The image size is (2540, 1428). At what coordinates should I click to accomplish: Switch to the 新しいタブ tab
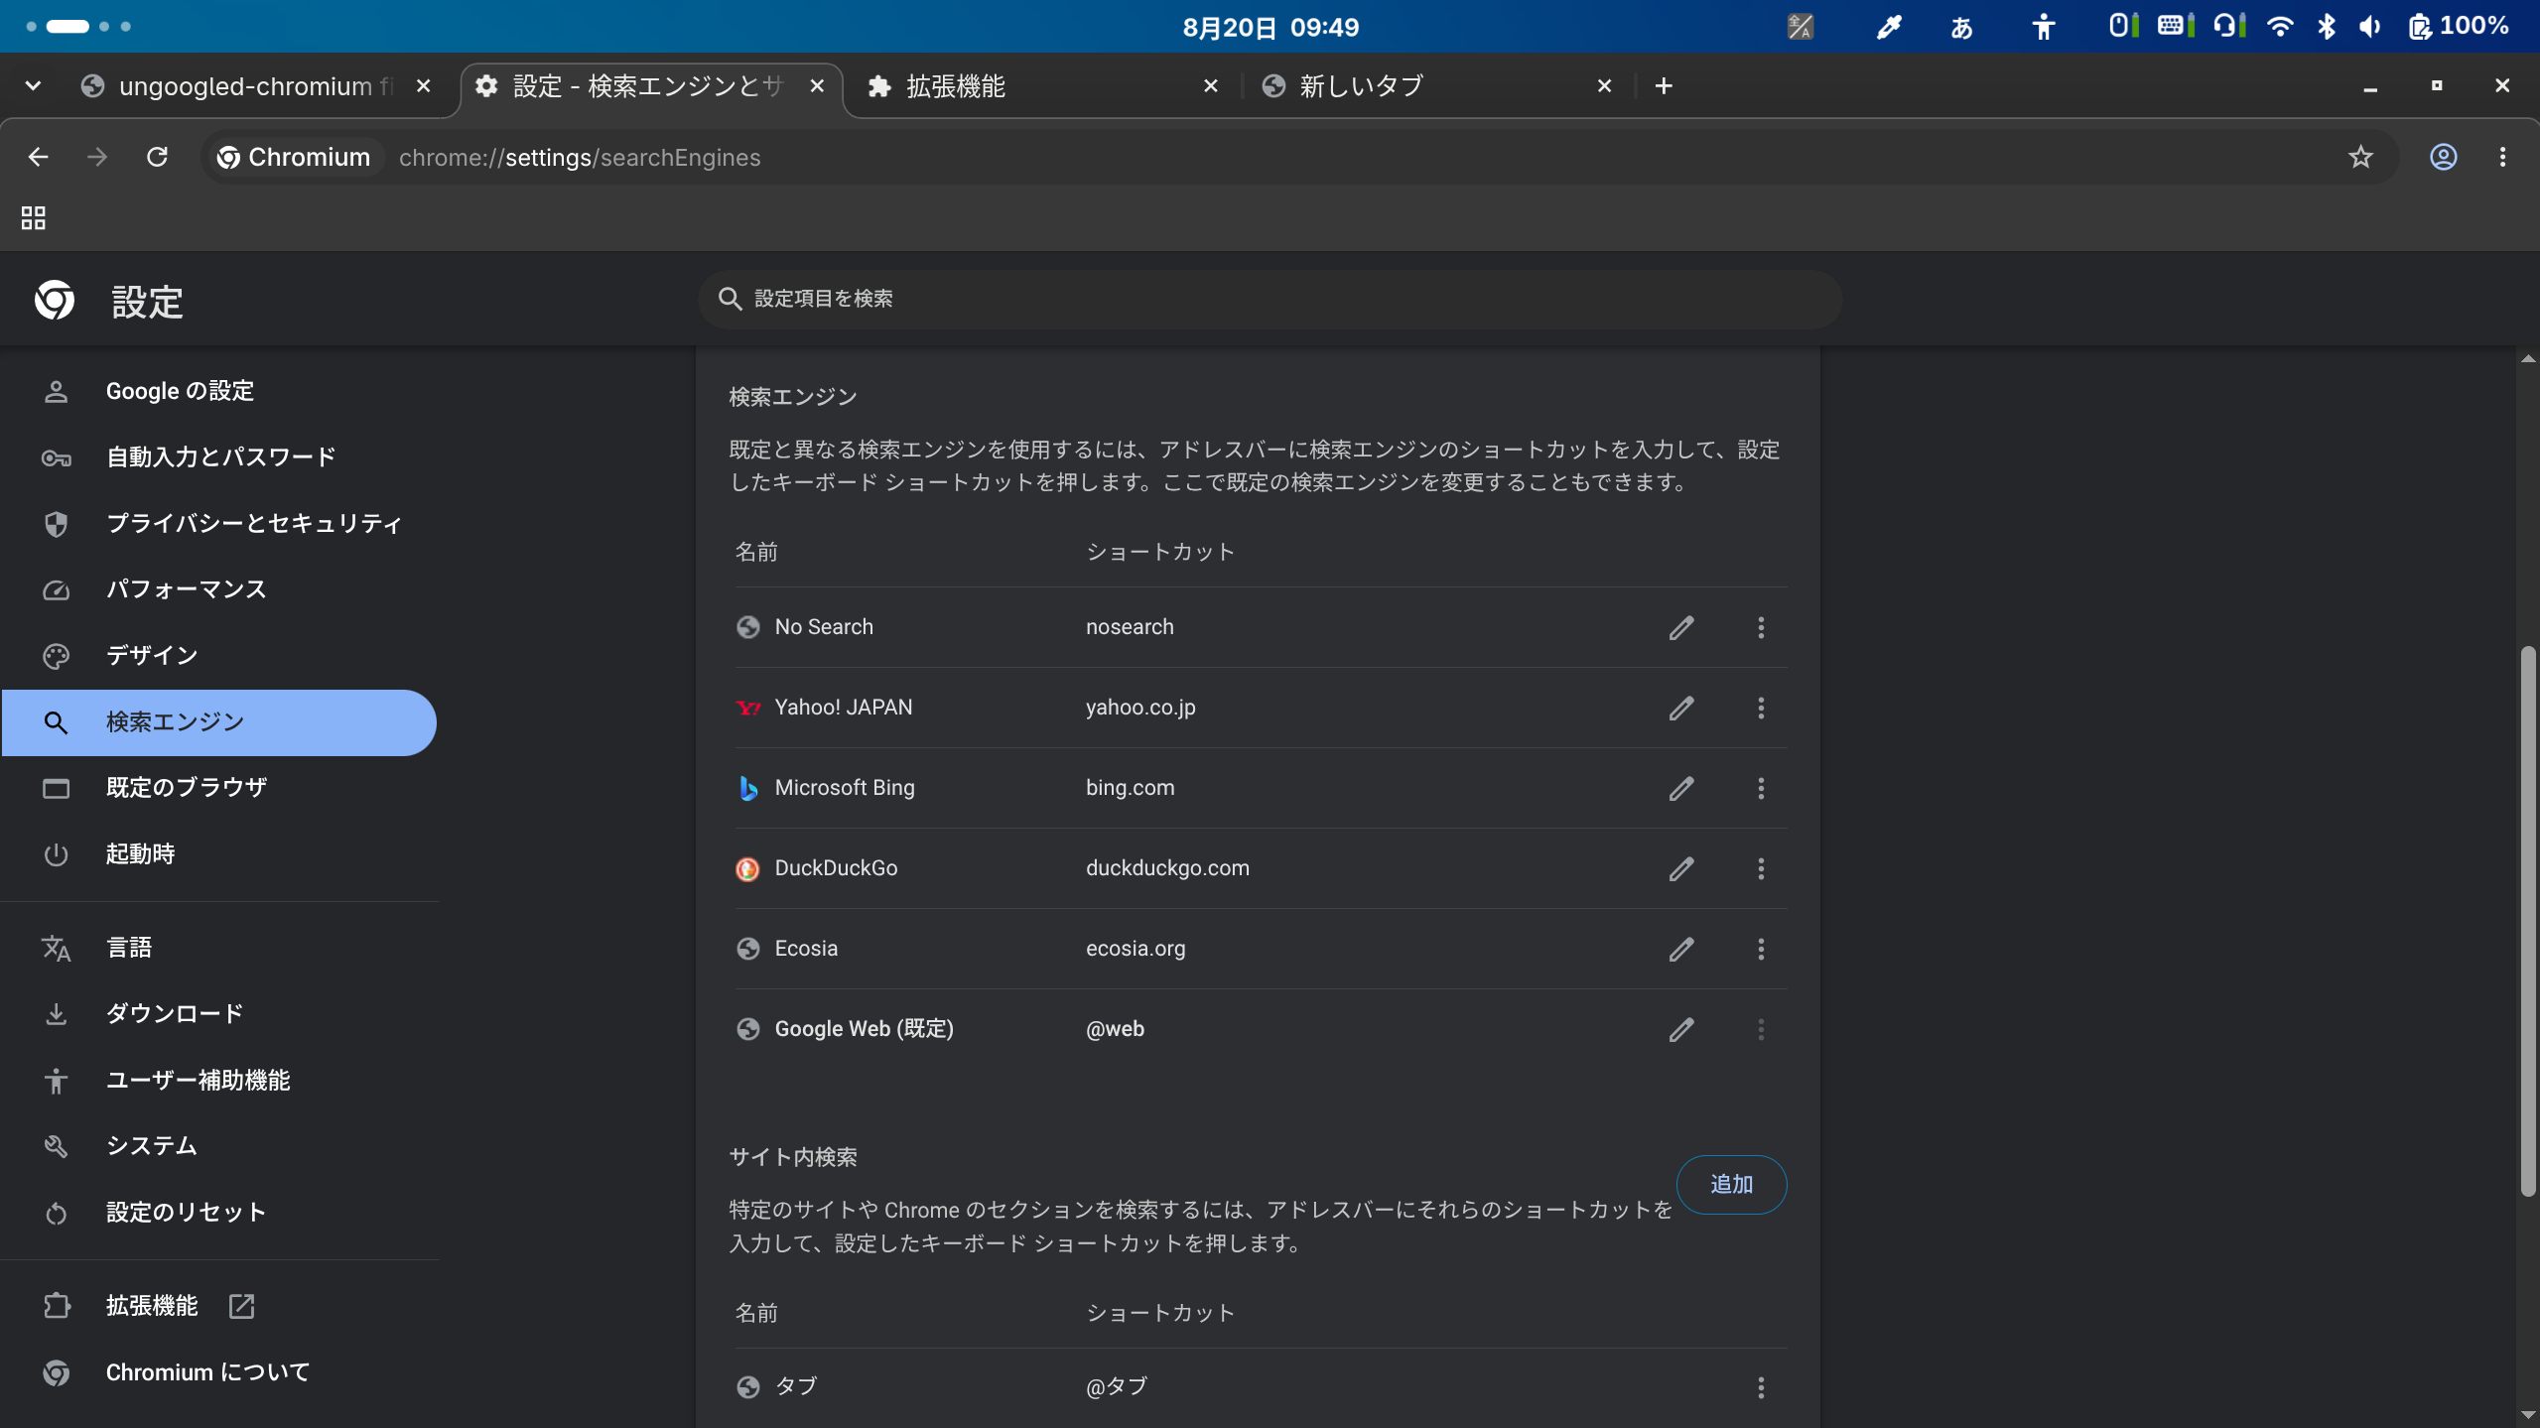1434,86
